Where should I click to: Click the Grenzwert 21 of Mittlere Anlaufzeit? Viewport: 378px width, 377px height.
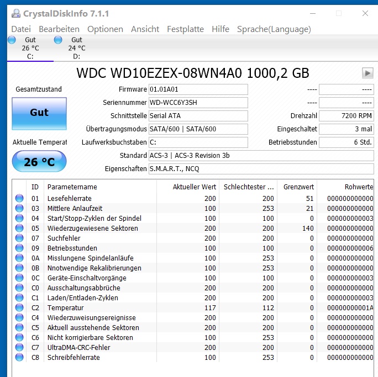coord(310,208)
